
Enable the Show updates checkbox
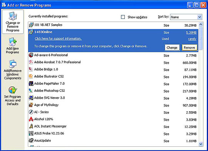click(x=123, y=17)
